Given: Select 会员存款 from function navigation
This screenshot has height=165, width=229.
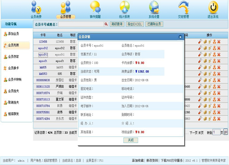Looking at the screenshot, I should pyautogui.click(x=13, y=57).
